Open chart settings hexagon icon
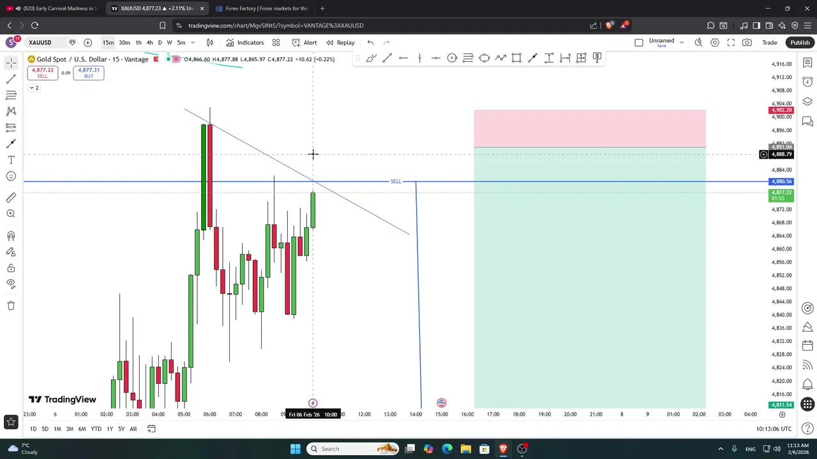 point(715,43)
